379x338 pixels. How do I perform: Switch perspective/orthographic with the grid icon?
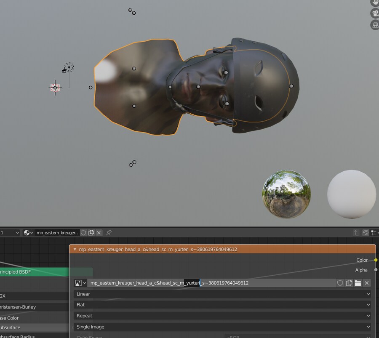point(375,25)
